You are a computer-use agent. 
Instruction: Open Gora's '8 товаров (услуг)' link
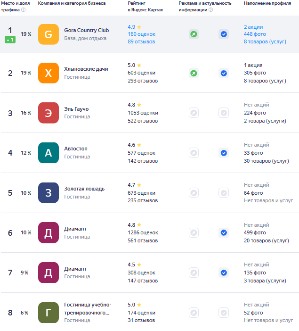click(x=265, y=41)
